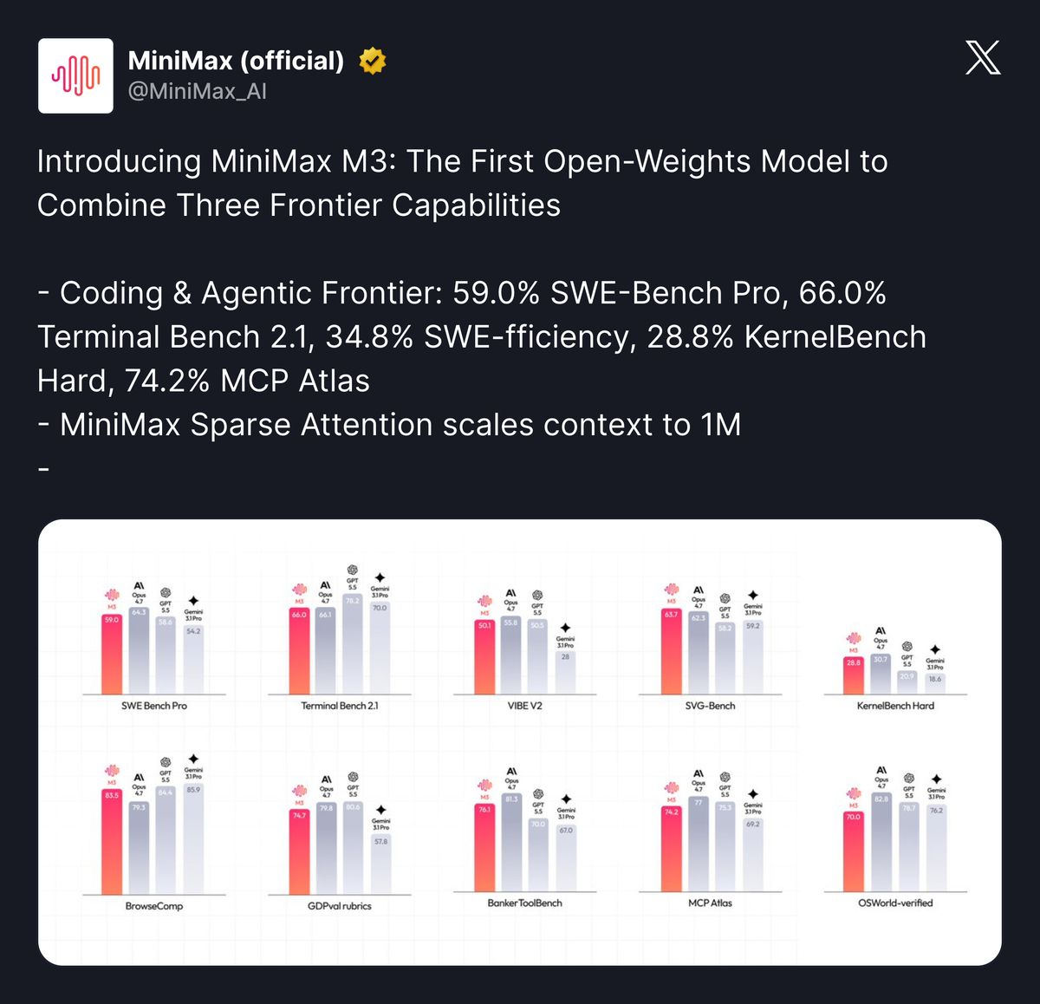The height and width of the screenshot is (1004, 1040).
Task: Click OpenAI GPT icon above VIBE V2 chart
Action: click(x=537, y=596)
